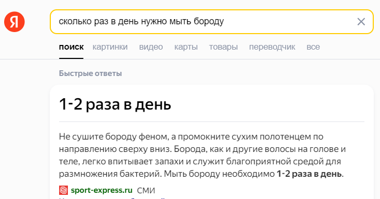This screenshot has width=380, height=199.
Task: Show all services via все tab
Action: 313,47
